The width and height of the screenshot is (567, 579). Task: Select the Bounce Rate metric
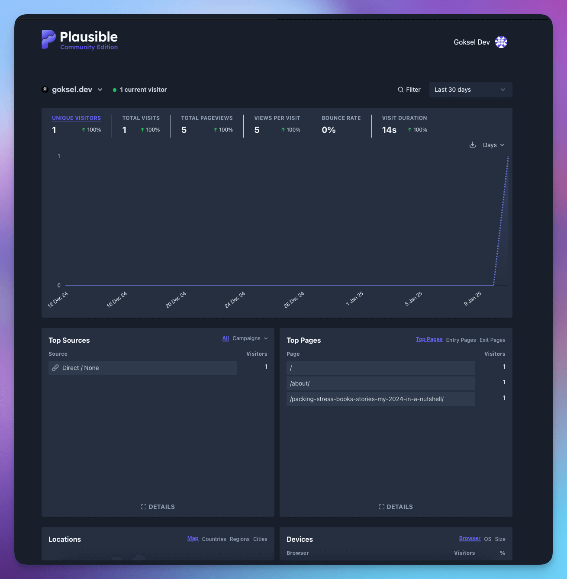[x=341, y=125]
